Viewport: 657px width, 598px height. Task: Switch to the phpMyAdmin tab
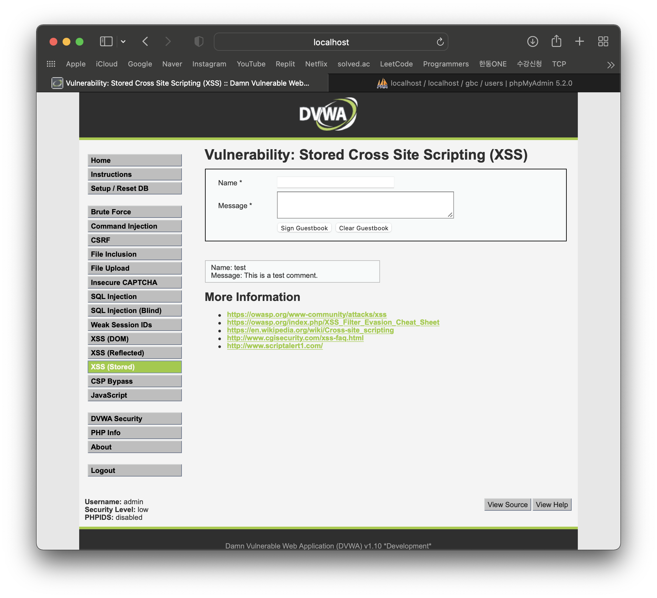click(474, 83)
